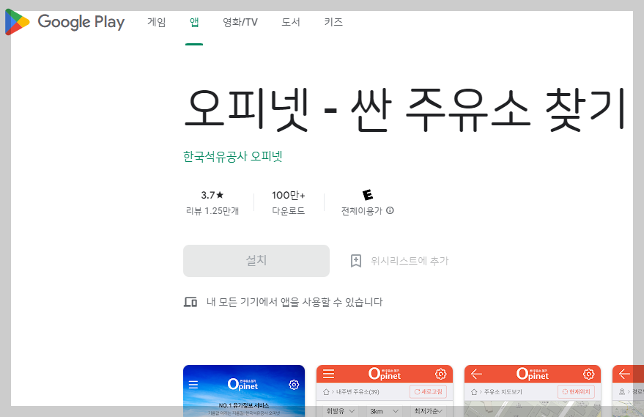Select the 앱 tab
The image size is (644, 417).
point(194,22)
